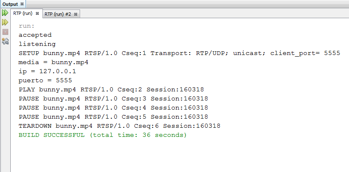Viewport: 349px width, 172px height.
Task: Click the red Stop build square icon
Action: pyautogui.click(x=5, y=32)
